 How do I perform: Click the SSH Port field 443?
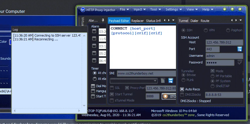click(x=213, y=49)
